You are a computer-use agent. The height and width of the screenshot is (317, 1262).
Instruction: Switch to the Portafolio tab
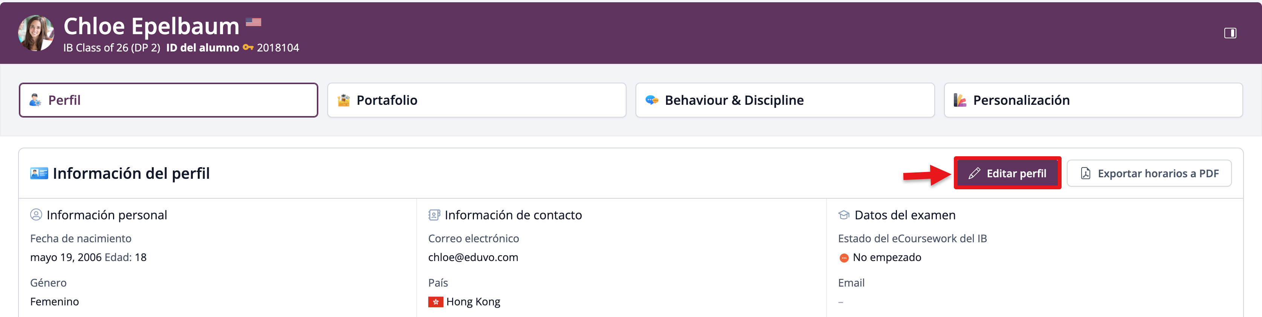[476, 100]
